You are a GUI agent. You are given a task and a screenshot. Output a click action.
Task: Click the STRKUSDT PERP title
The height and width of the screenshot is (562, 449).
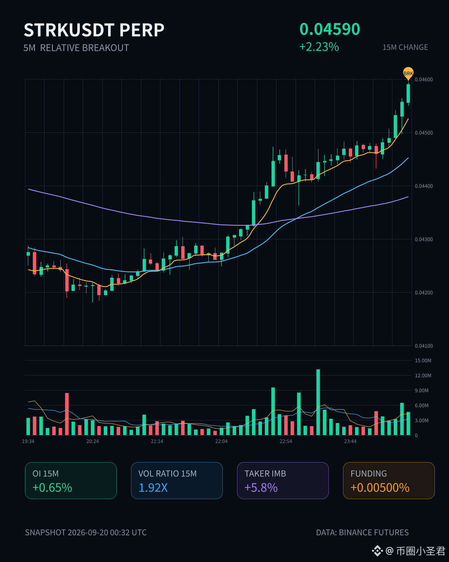(94, 30)
